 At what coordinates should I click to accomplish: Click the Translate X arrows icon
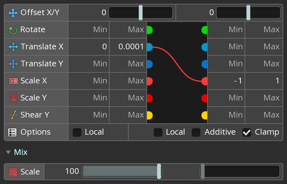tap(13, 47)
